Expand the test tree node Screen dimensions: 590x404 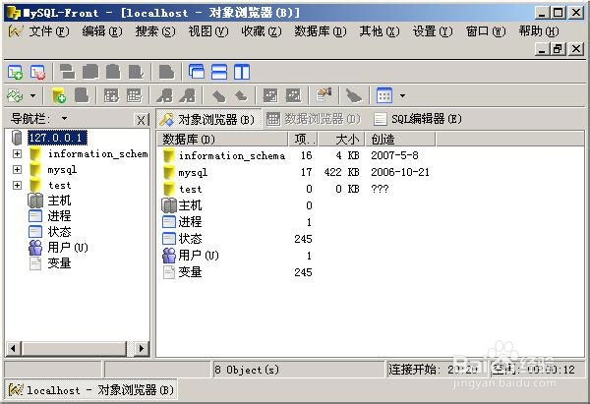17,185
